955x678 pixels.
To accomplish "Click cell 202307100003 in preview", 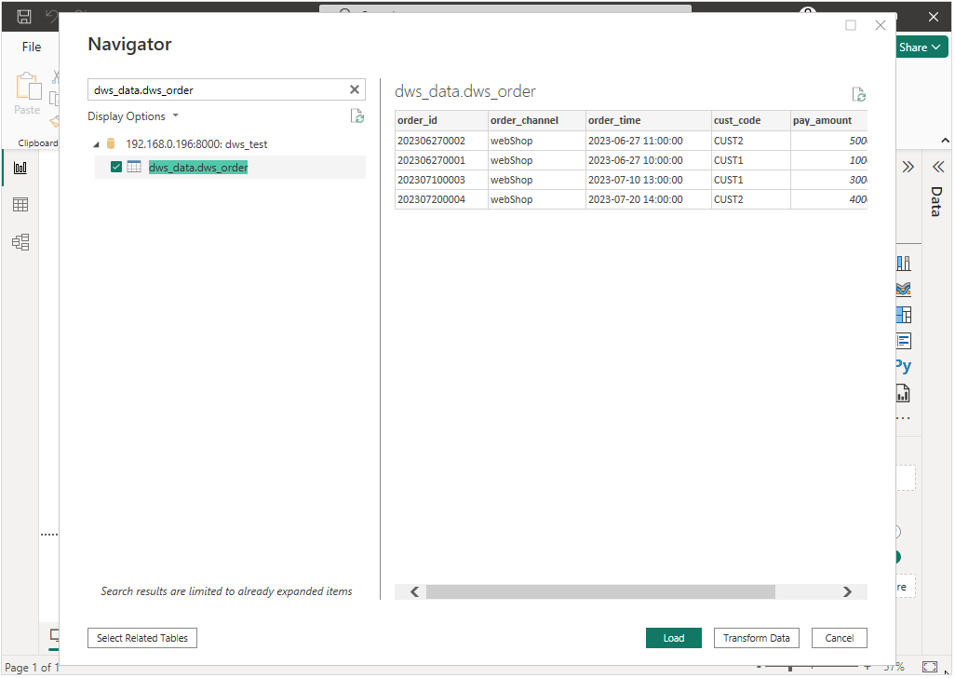I will pyautogui.click(x=441, y=181).
